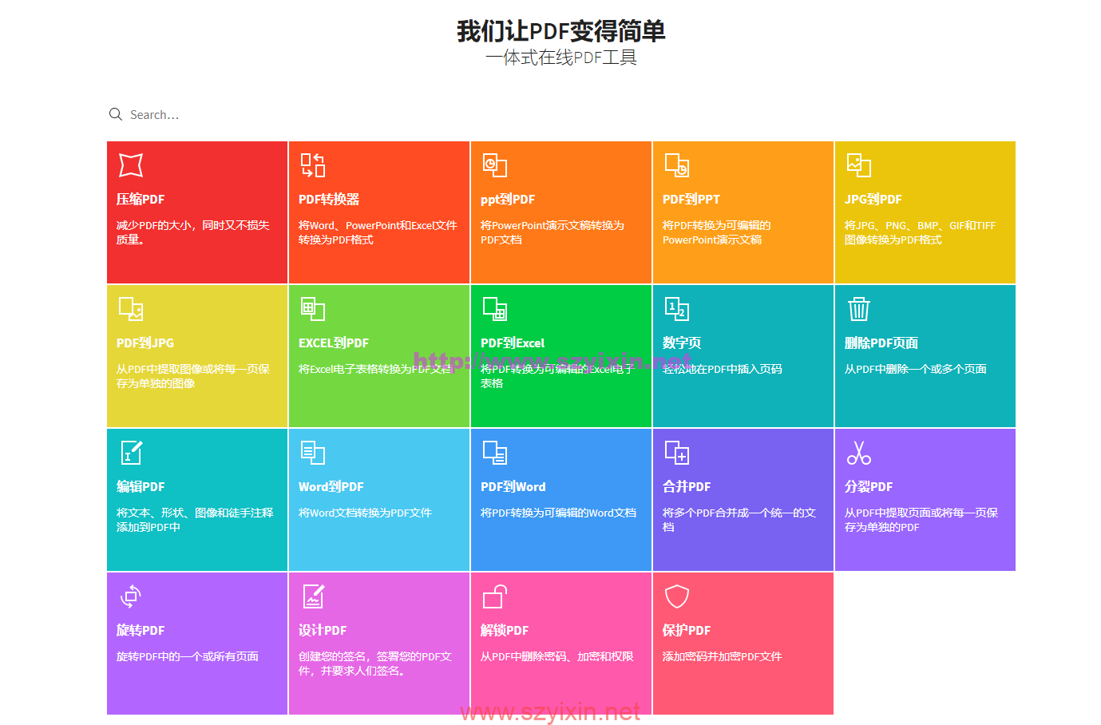Click description 旋转PDF中的一个或所有页面
This screenshot has height=725, width=1101.
[188, 656]
